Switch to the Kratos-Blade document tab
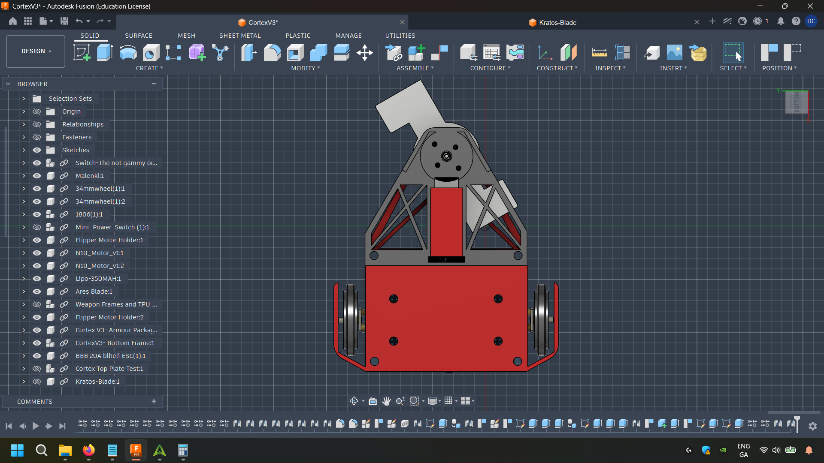 coord(557,22)
